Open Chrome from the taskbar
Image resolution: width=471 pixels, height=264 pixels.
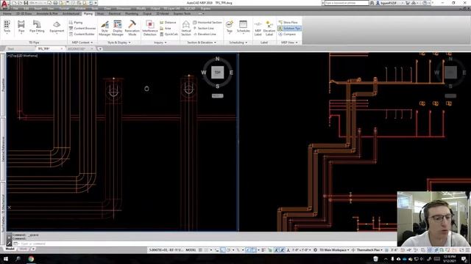pos(31,259)
